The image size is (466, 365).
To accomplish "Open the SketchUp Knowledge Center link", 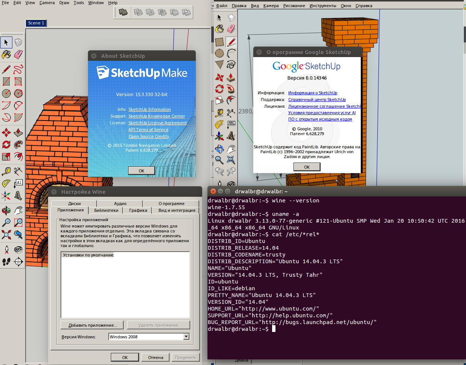I will click(x=157, y=116).
